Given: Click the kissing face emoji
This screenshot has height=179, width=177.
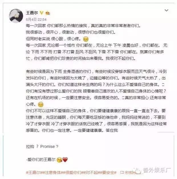Looking at the screenshot, I should coord(60,160).
